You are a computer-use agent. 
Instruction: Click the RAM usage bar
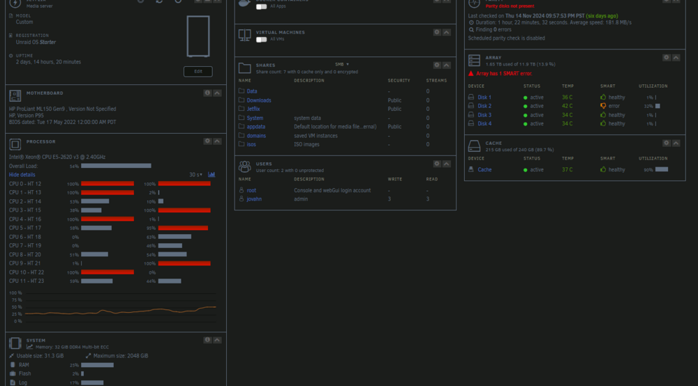(98, 364)
